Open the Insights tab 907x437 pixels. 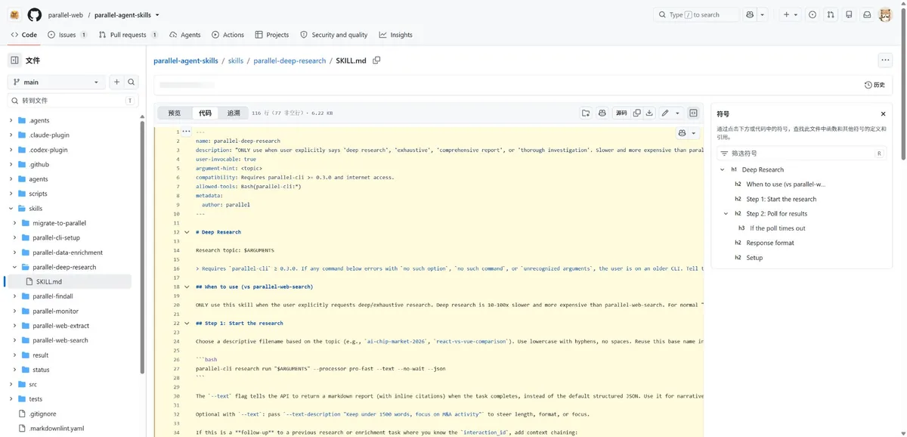click(x=396, y=35)
